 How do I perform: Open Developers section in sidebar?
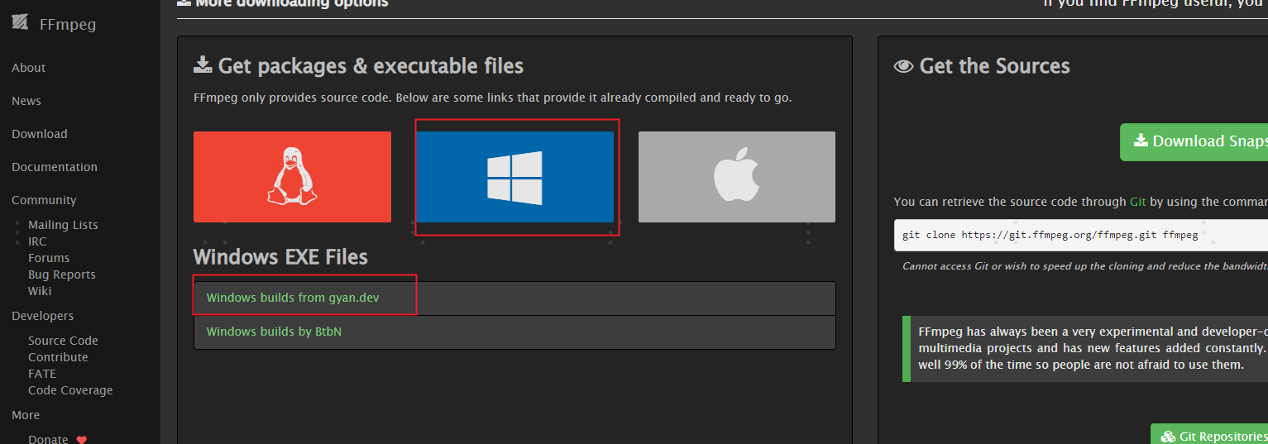(x=42, y=316)
